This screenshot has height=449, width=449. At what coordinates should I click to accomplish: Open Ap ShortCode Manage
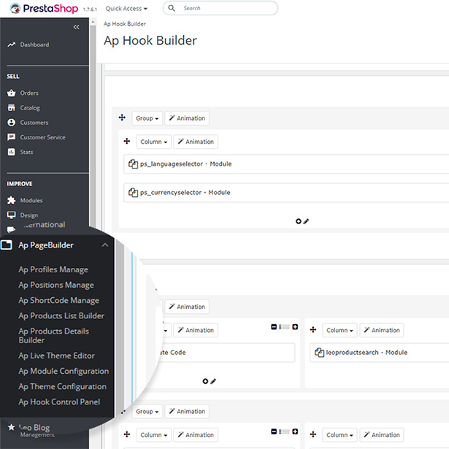coord(58,300)
